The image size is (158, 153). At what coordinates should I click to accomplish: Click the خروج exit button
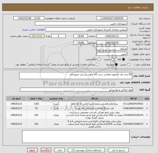pyautogui.click(x=32, y=150)
